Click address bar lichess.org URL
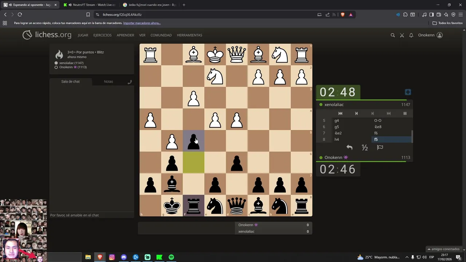 [122, 15]
